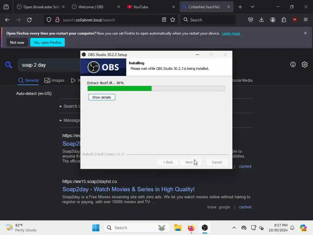Open the Learn more link

pos(231,33)
